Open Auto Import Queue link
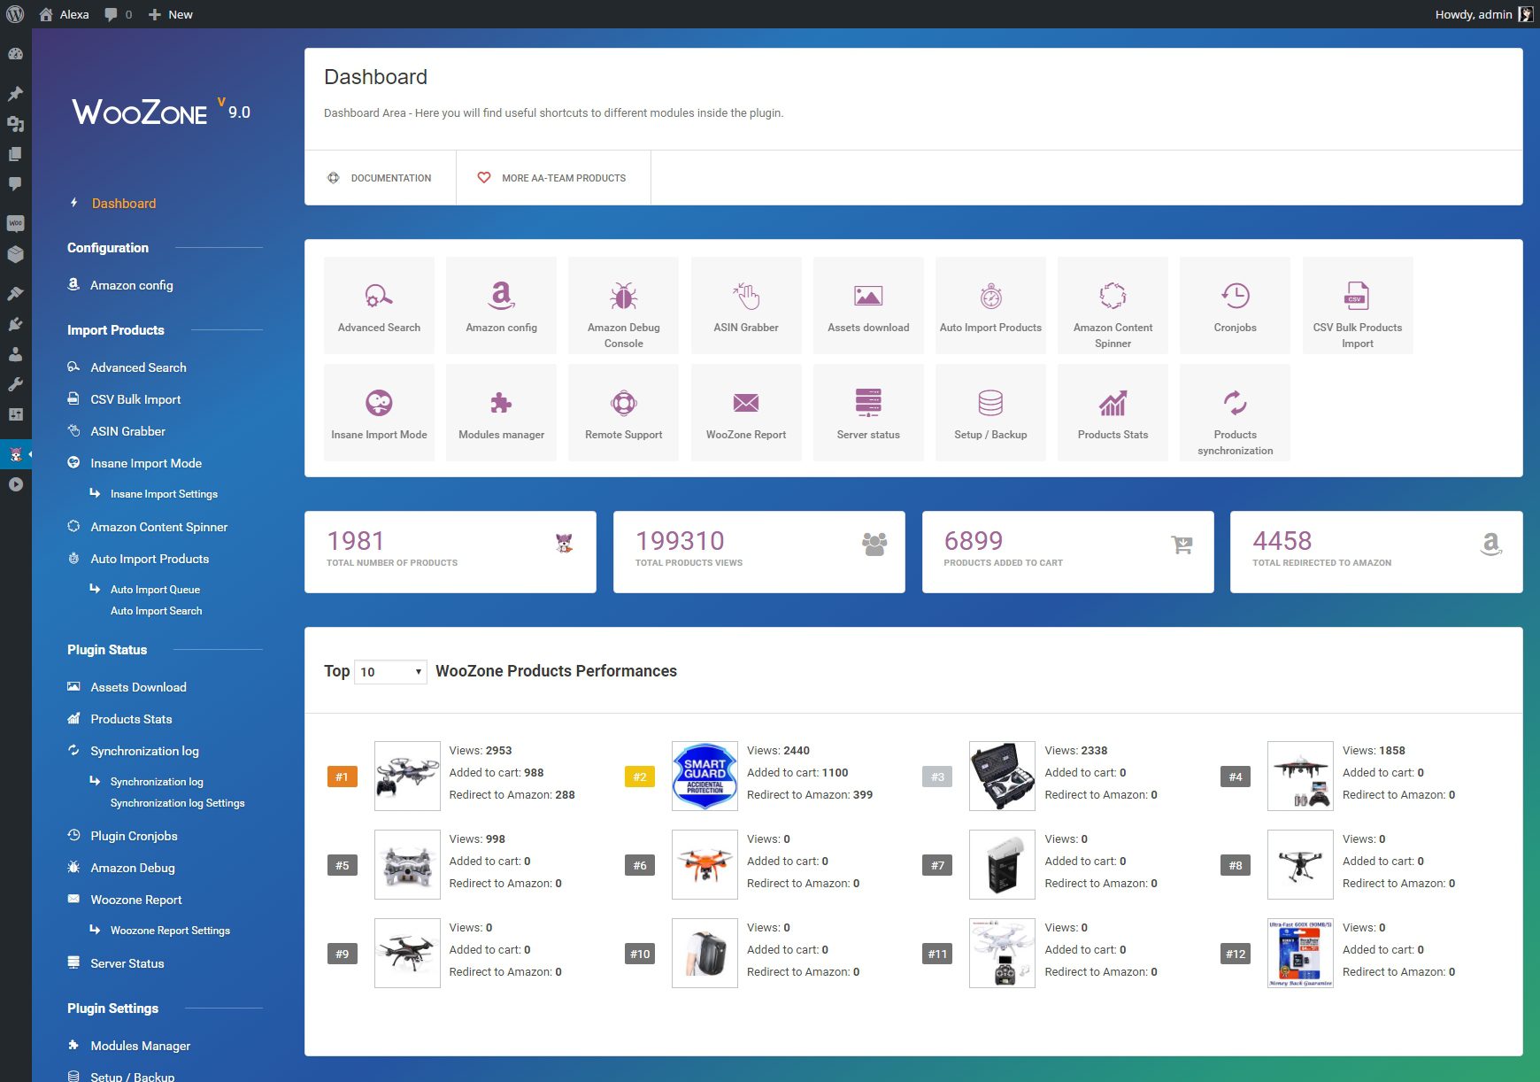 coord(155,589)
